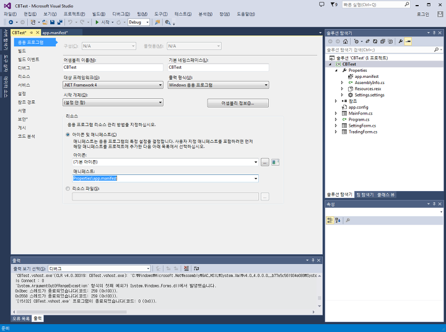
Task: Open the 참조 경로 properties page
Action: [x=27, y=102]
